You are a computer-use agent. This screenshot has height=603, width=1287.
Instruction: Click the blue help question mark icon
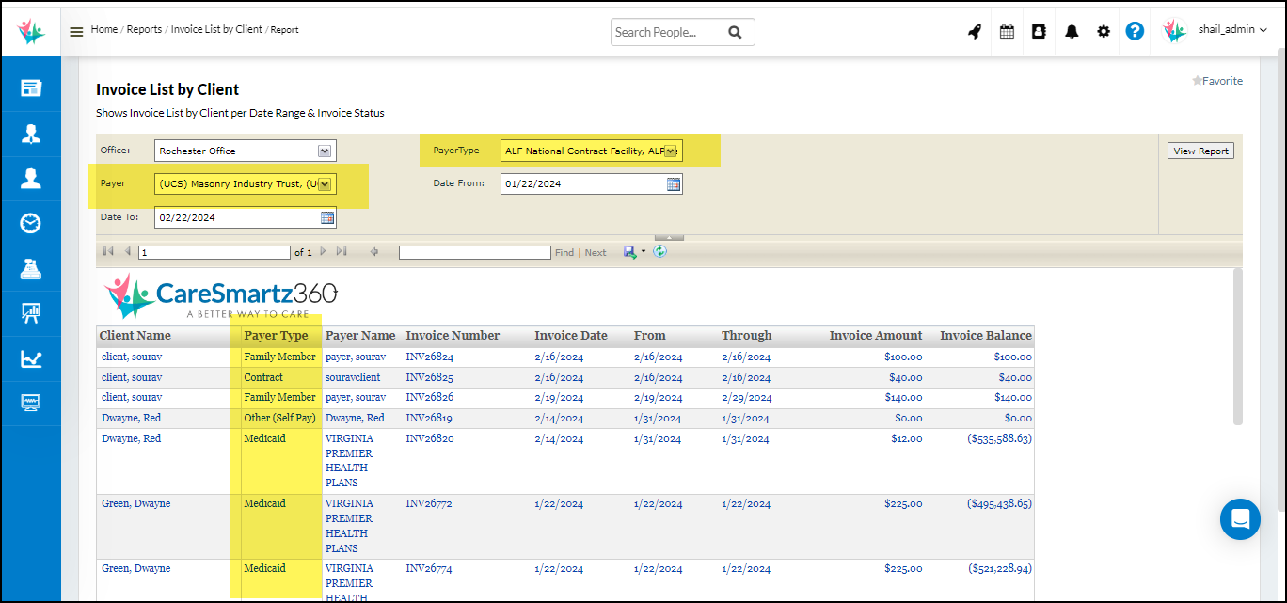coord(1135,31)
